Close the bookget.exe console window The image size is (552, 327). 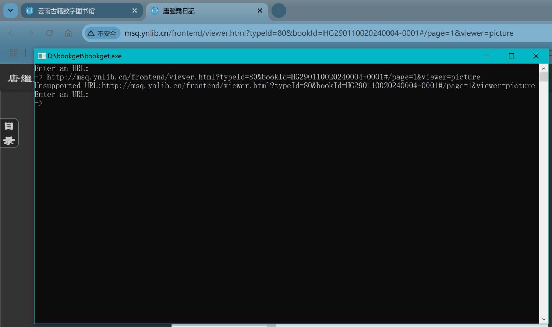pyautogui.click(x=535, y=56)
